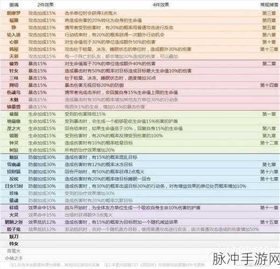Click '受到的伤害降低15%' effect text
The image size is (280, 269).
click(85, 114)
